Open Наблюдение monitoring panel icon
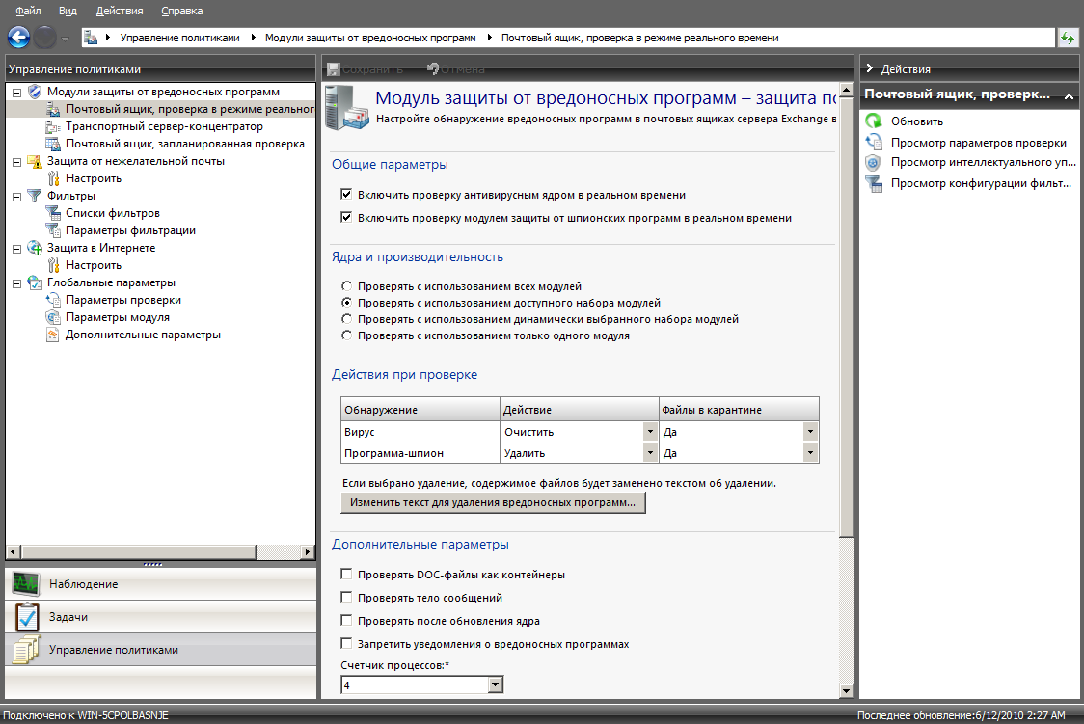The height and width of the screenshot is (724, 1084). pyautogui.click(x=26, y=584)
